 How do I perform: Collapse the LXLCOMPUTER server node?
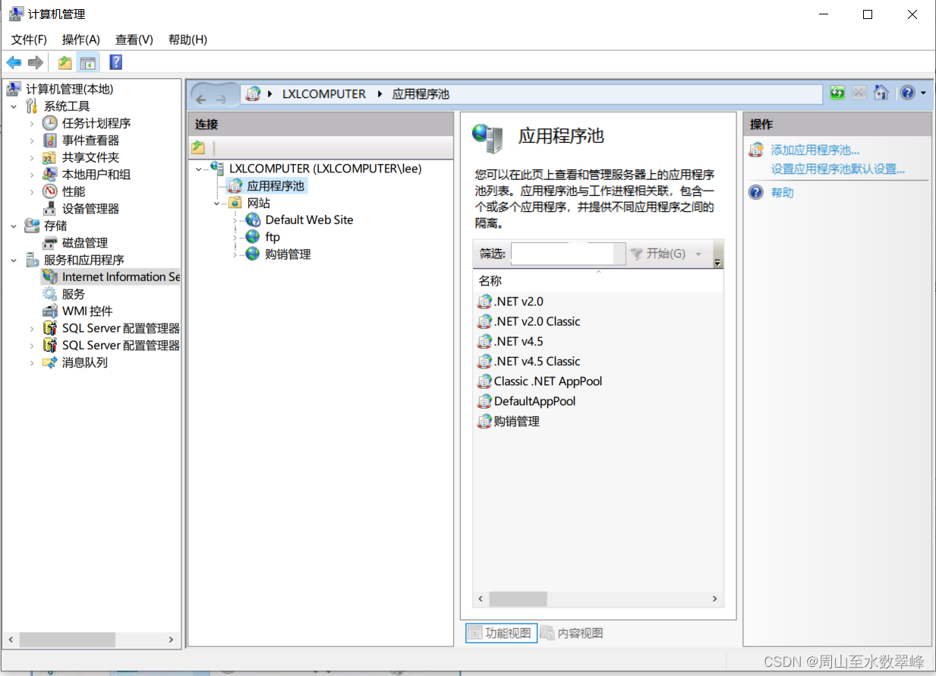[x=199, y=169]
